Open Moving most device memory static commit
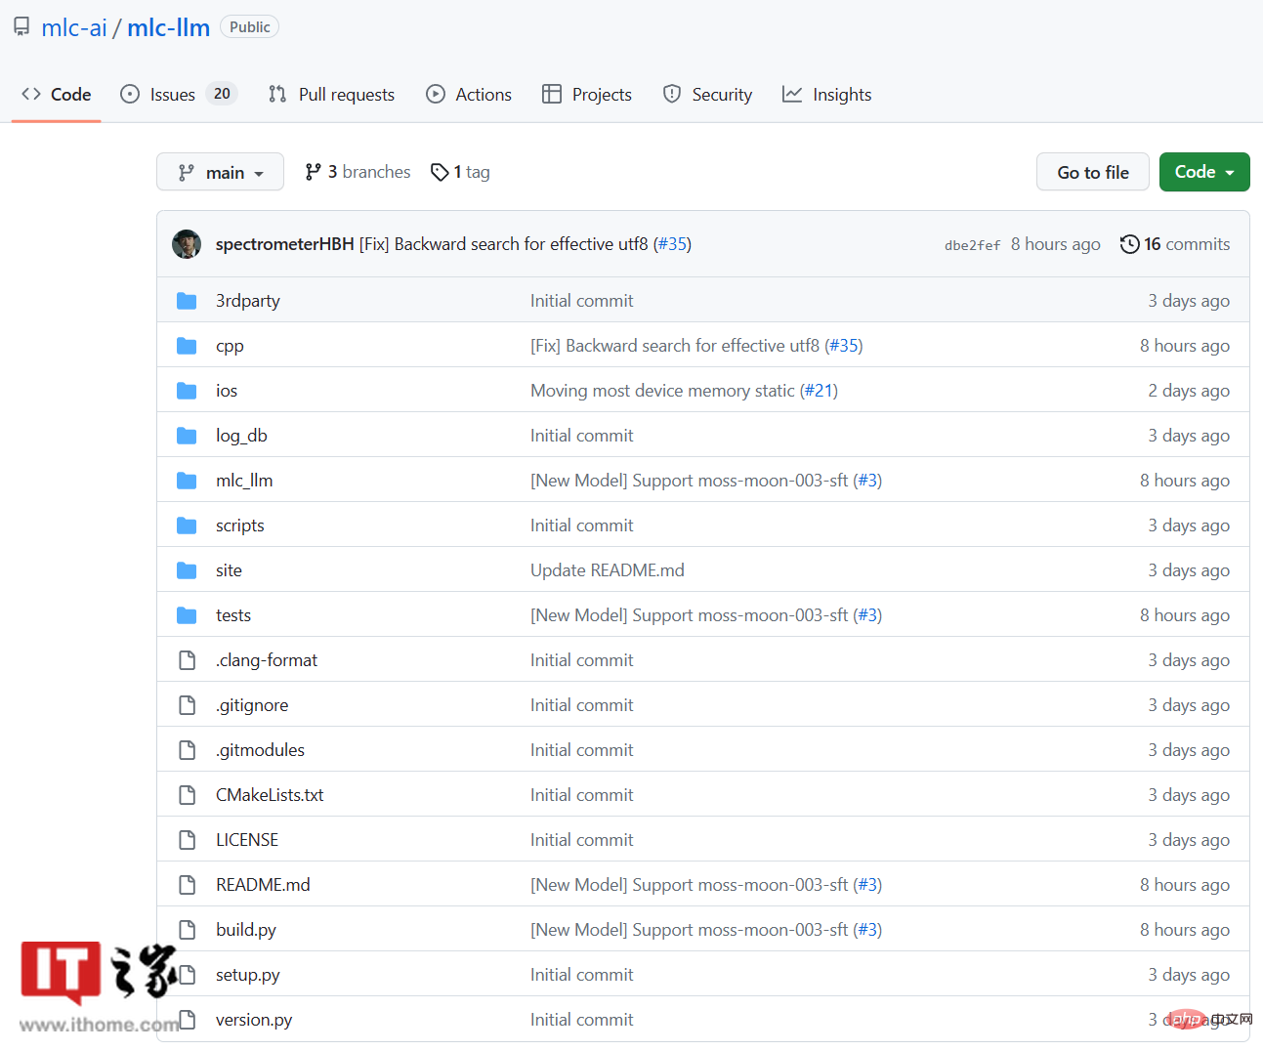This screenshot has width=1263, height=1051. point(662,391)
